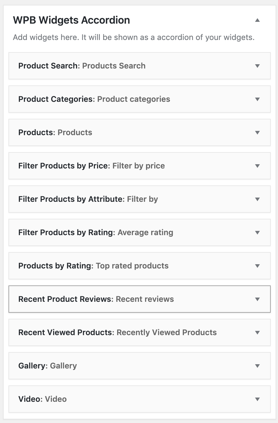This screenshot has height=423, width=278.
Task: Select the Recent Product Reviews title
Action: [96, 299]
